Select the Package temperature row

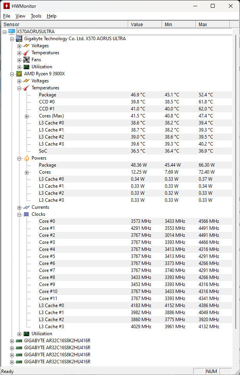pos(135,95)
